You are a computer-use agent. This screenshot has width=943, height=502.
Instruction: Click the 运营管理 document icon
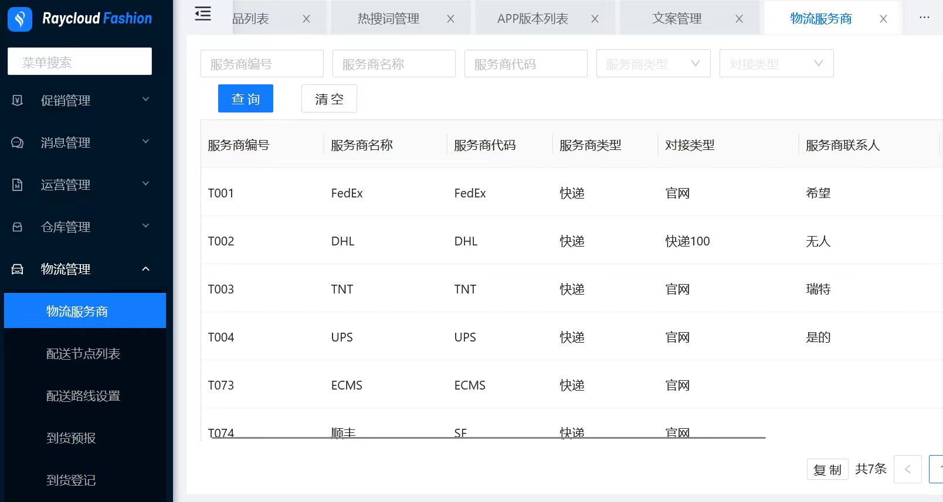[x=18, y=185]
